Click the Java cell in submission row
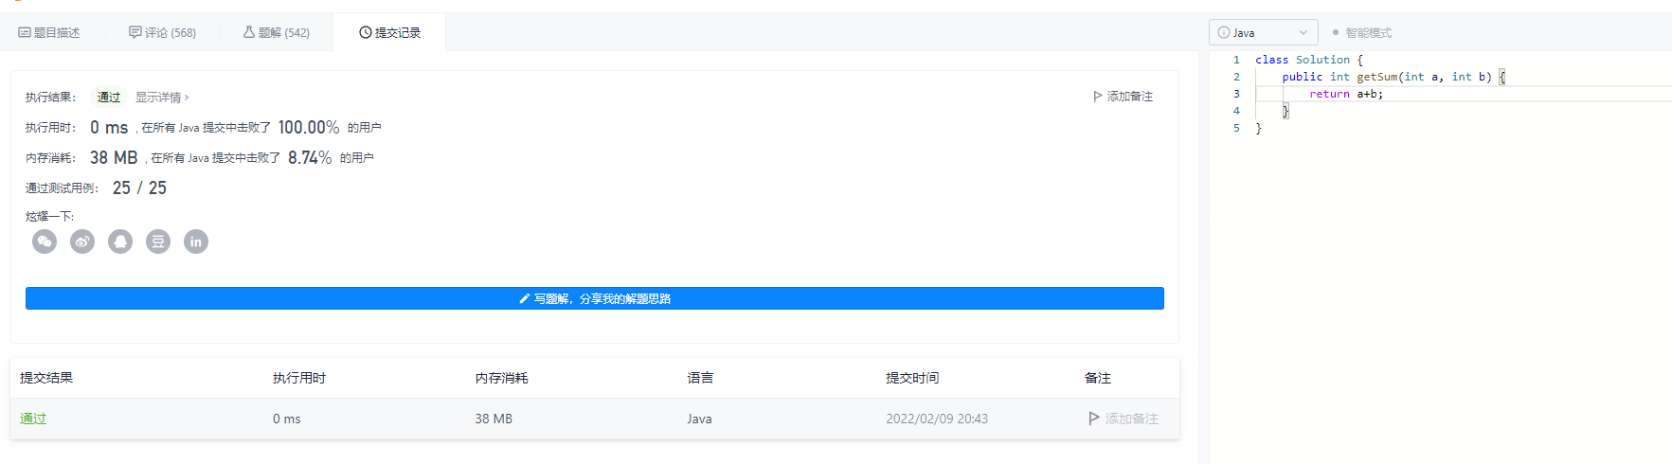Image resolution: width=1672 pixels, height=464 pixels. click(x=700, y=419)
